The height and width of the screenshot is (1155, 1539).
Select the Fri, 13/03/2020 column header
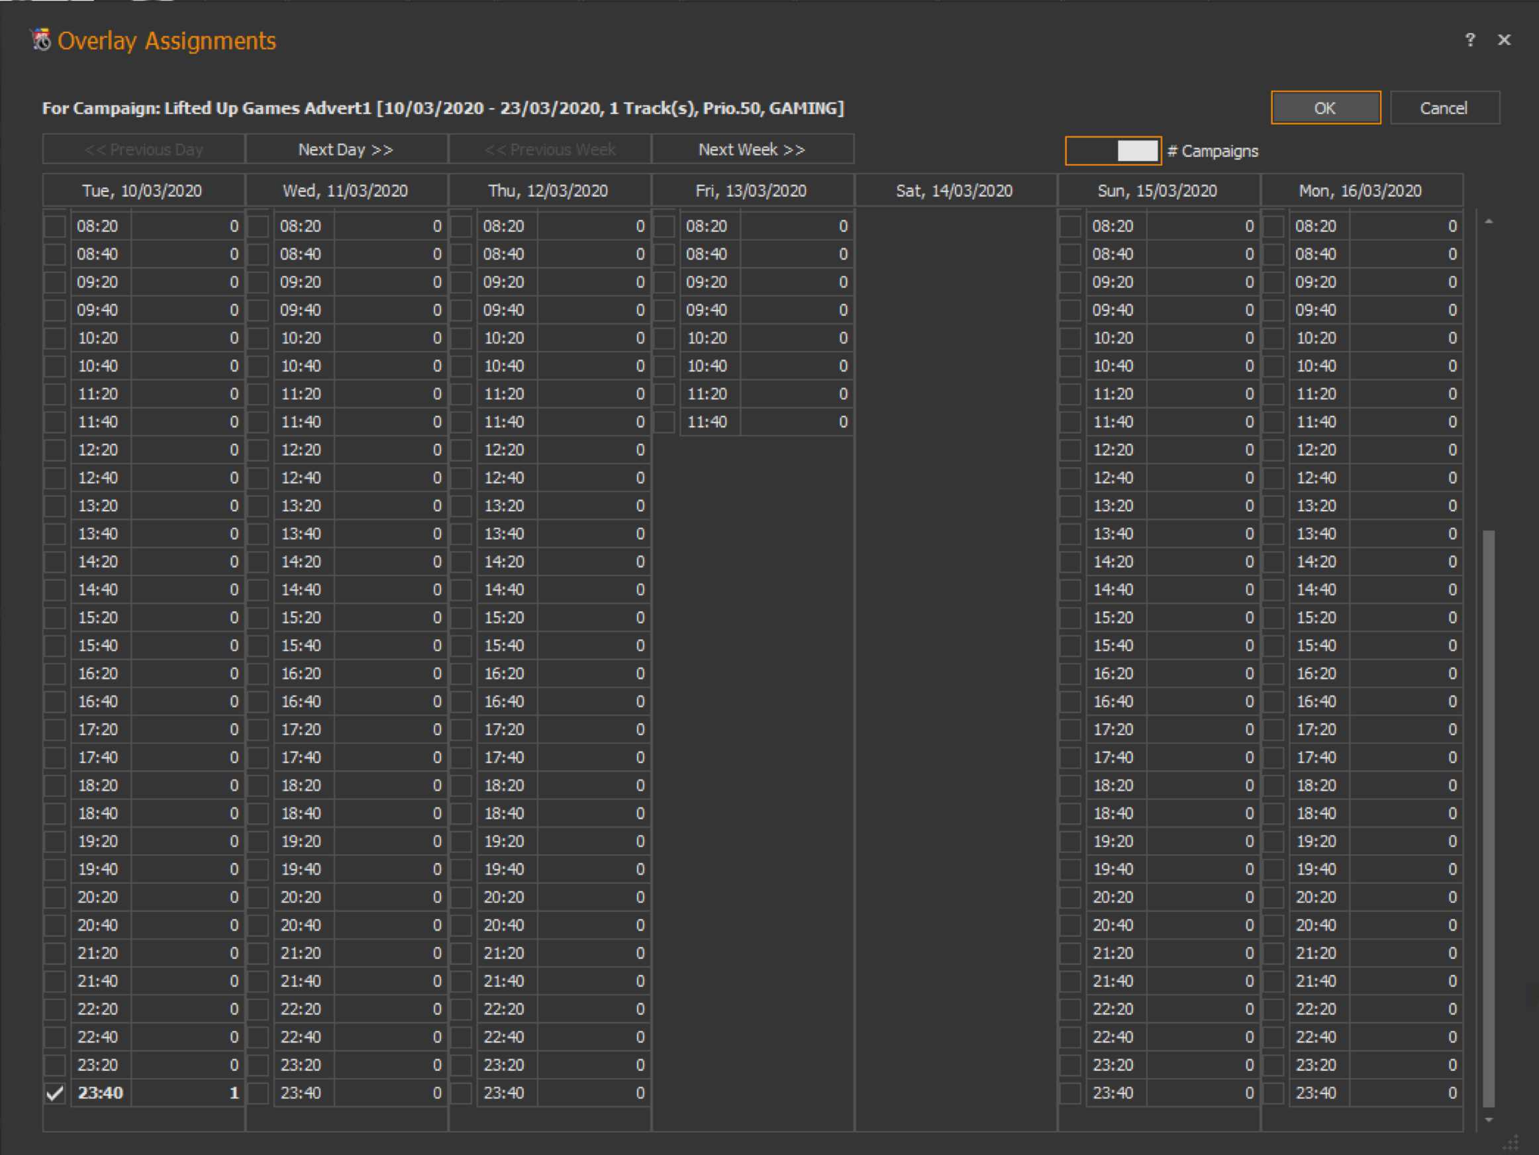tap(752, 191)
